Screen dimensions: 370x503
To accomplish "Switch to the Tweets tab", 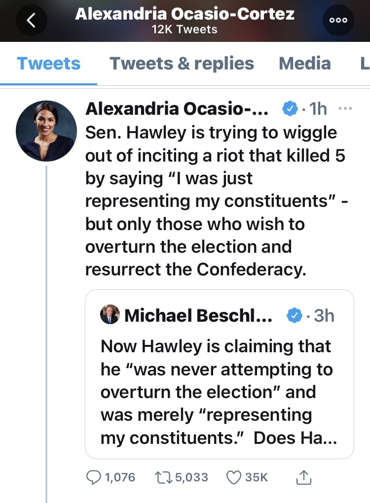I will pyautogui.click(x=48, y=64).
